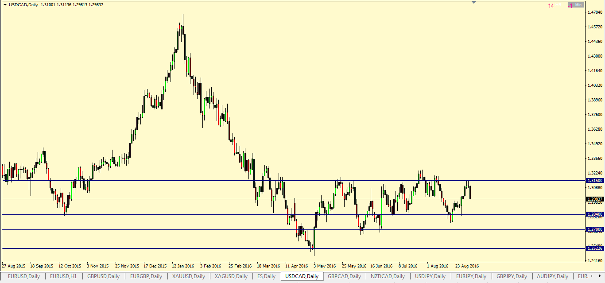Open the EURJPY,Daily chart tab

471,276
